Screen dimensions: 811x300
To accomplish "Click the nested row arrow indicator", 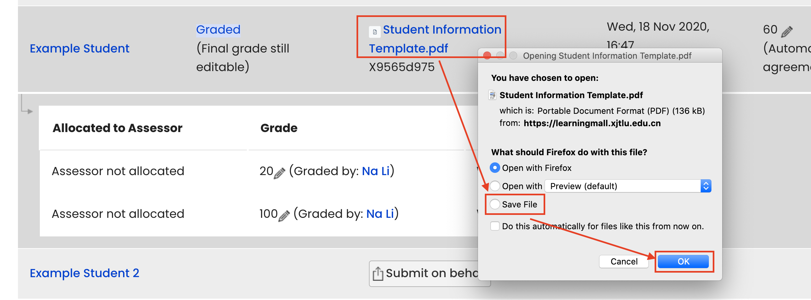I will pyautogui.click(x=26, y=104).
